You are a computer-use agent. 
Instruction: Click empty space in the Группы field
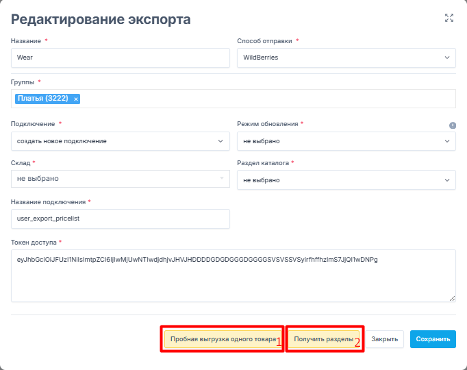pyautogui.click(x=267, y=99)
